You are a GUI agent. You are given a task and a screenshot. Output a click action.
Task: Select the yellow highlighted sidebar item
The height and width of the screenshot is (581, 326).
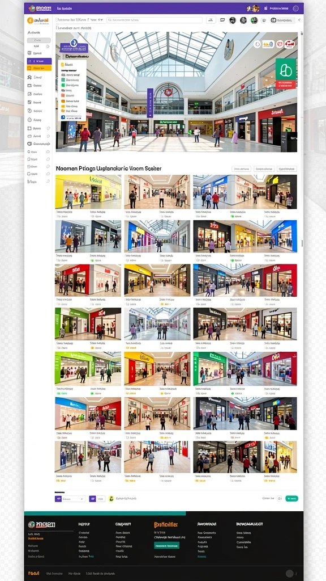(39, 68)
